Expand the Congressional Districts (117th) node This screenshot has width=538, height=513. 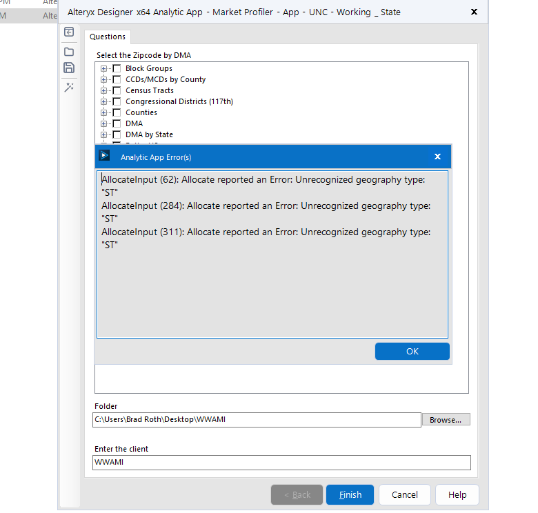pos(103,101)
